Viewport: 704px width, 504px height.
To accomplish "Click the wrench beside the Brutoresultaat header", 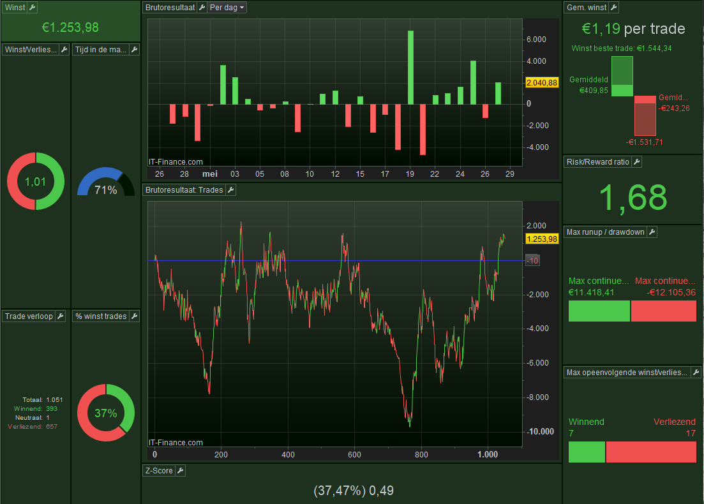I will pos(202,7).
